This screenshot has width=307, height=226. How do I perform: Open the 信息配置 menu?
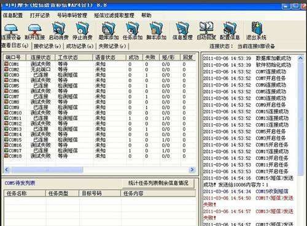(13, 15)
